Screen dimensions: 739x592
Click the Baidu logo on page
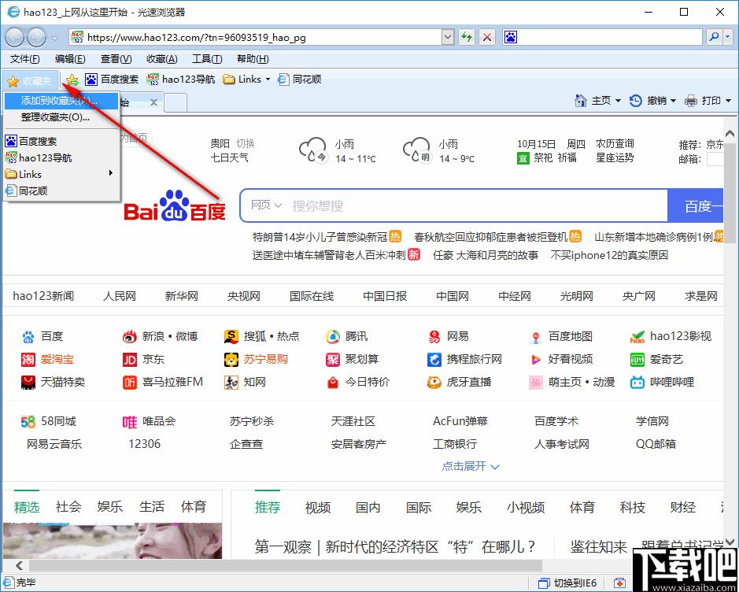[x=175, y=205]
